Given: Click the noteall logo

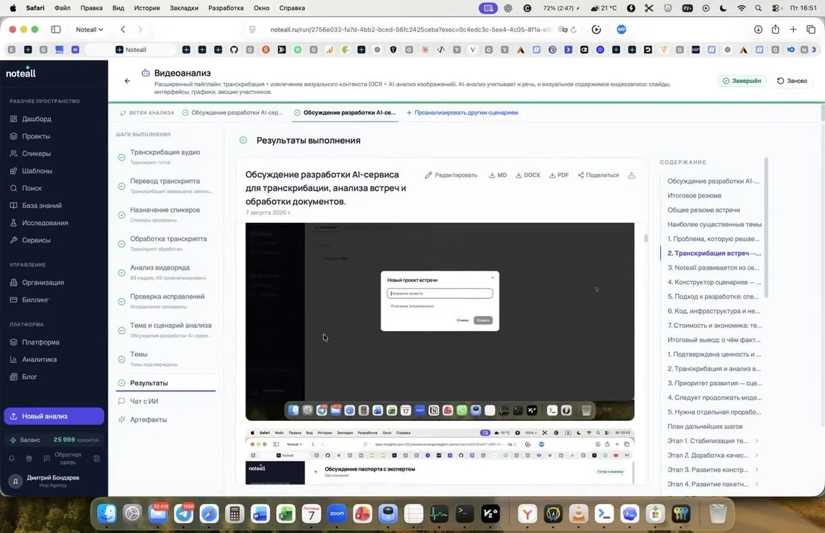Looking at the screenshot, I should tap(21, 73).
